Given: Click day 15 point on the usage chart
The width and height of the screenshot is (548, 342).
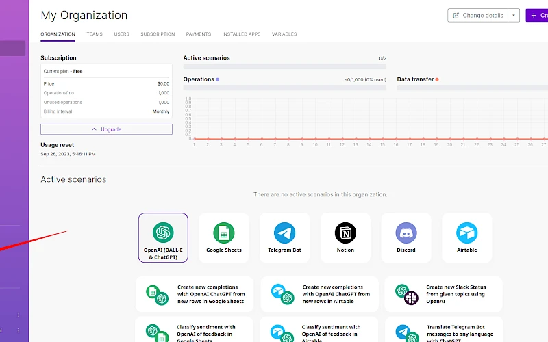Looking at the screenshot, I should pos(383,139).
